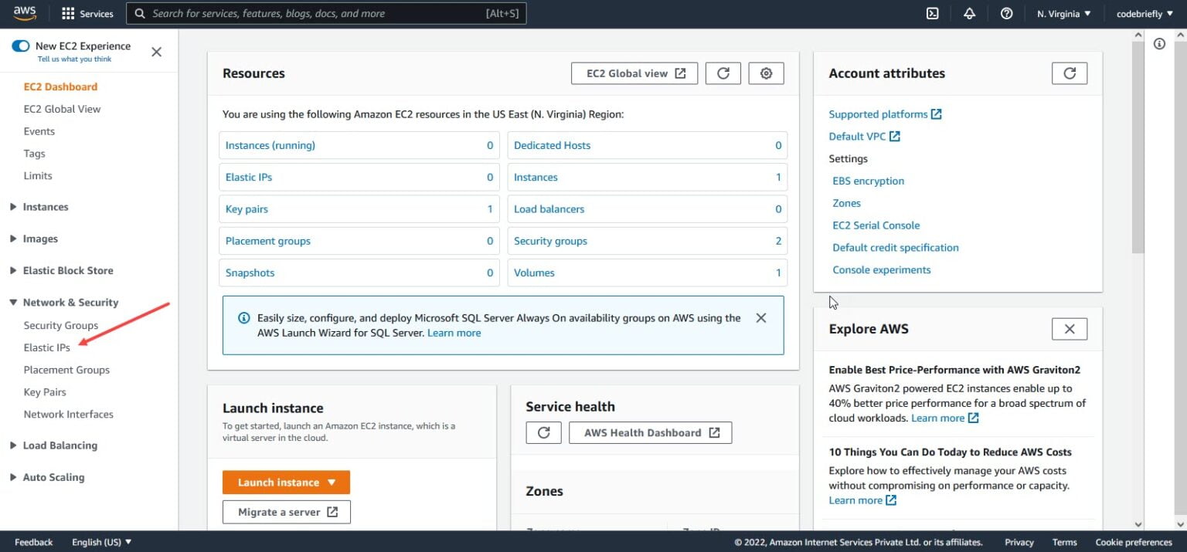Select Elastic IPs in the sidebar
The height and width of the screenshot is (552, 1187).
pyautogui.click(x=48, y=347)
